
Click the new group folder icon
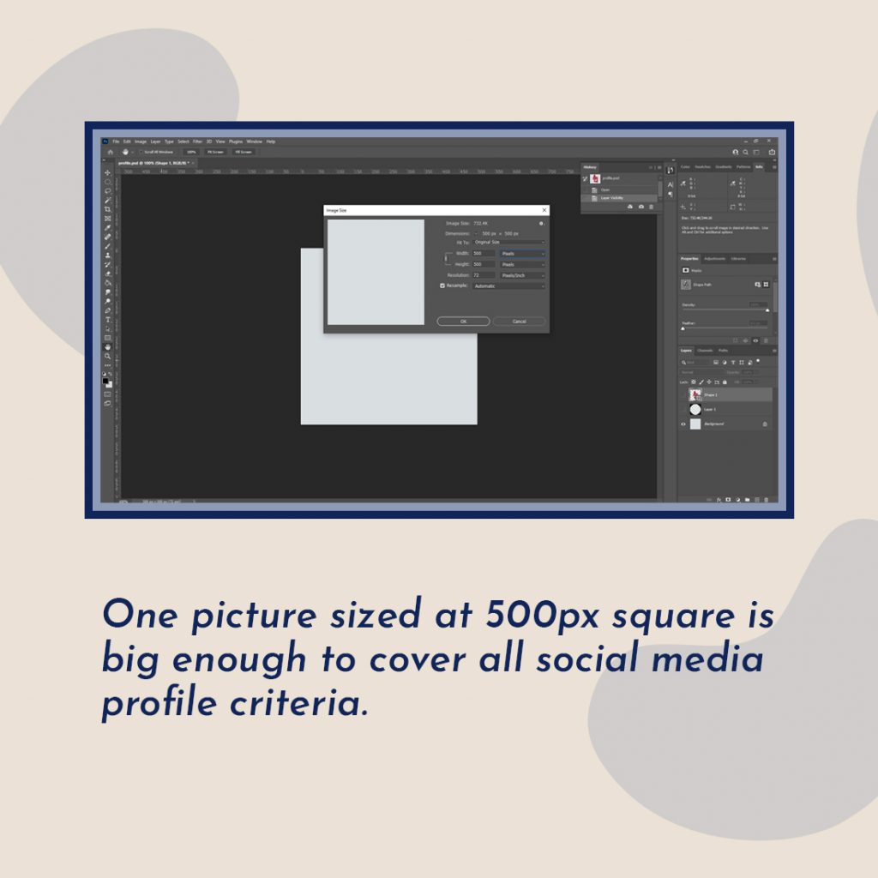coord(747,500)
